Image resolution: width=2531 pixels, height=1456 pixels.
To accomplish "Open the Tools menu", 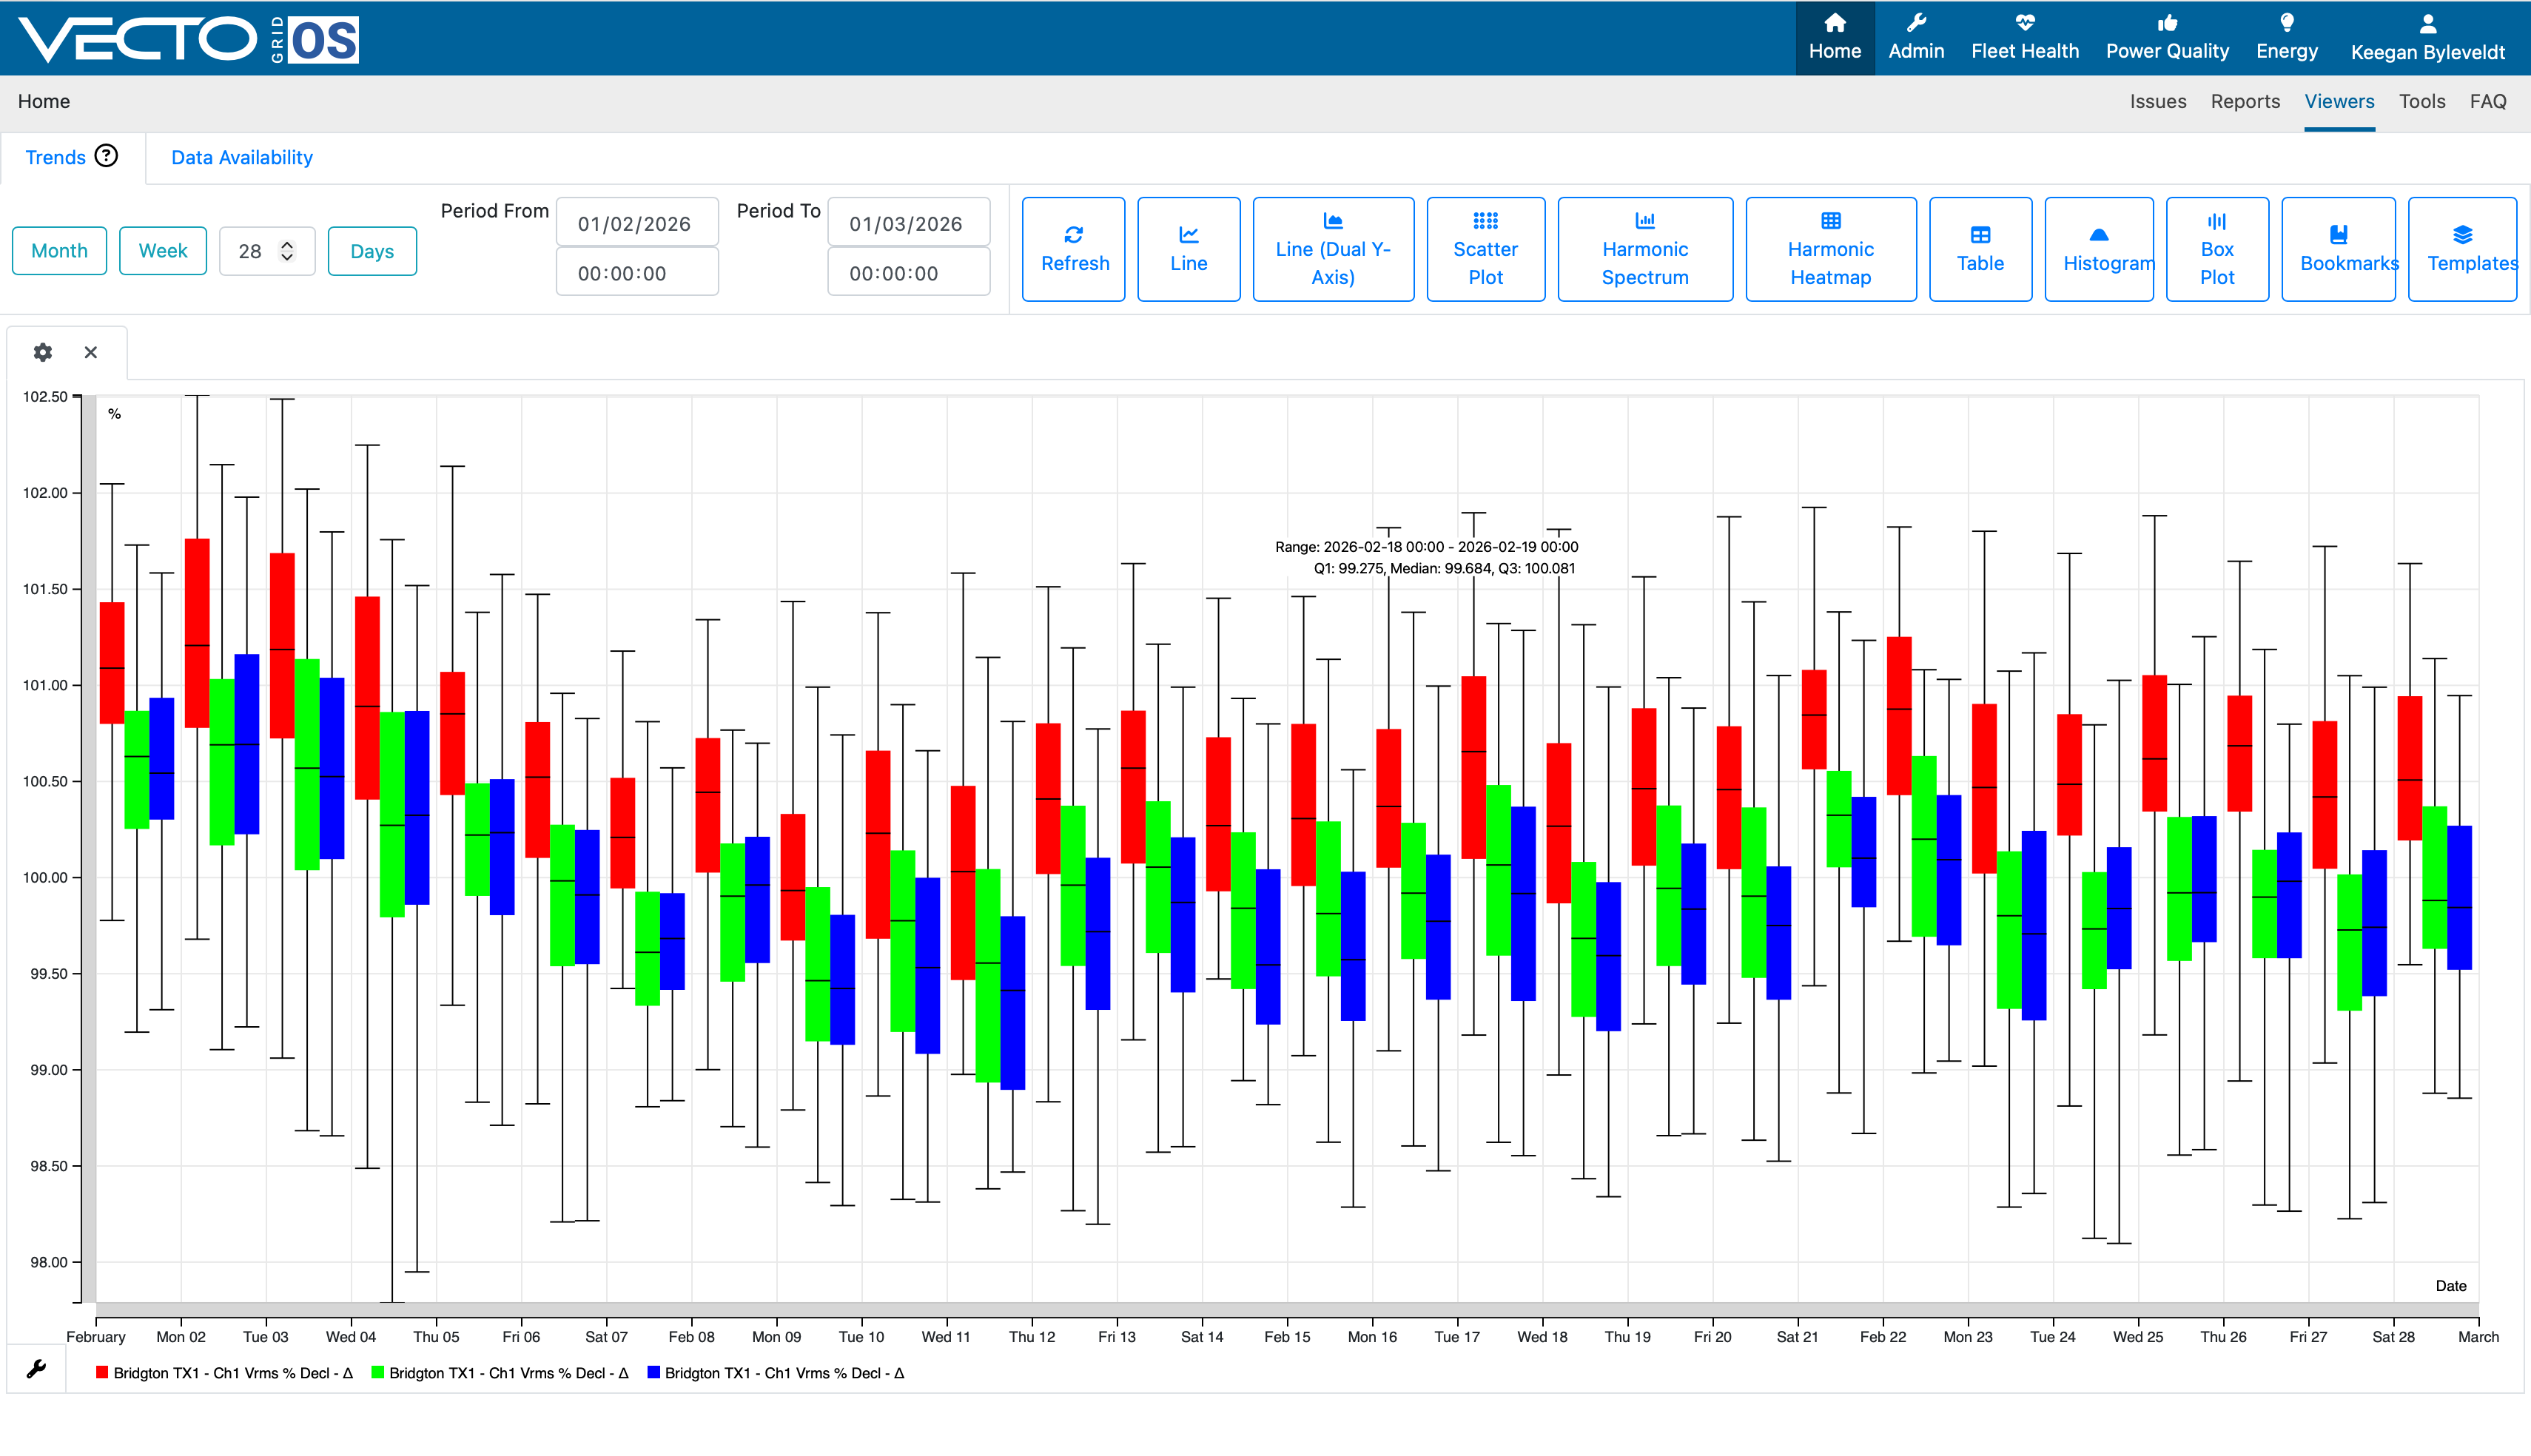I will (2421, 101).
